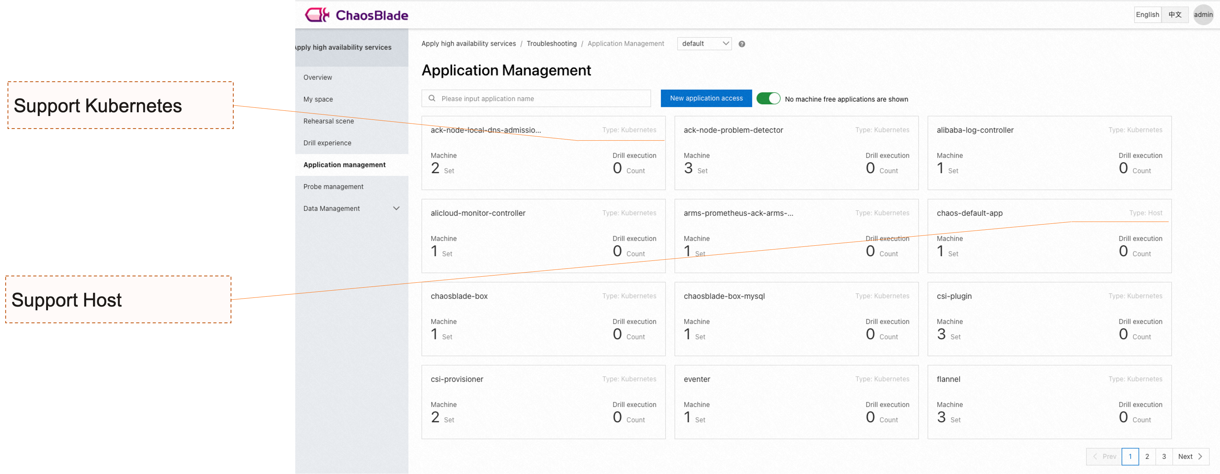
Task: Go to page 3 of applications
Action: 1164,457
